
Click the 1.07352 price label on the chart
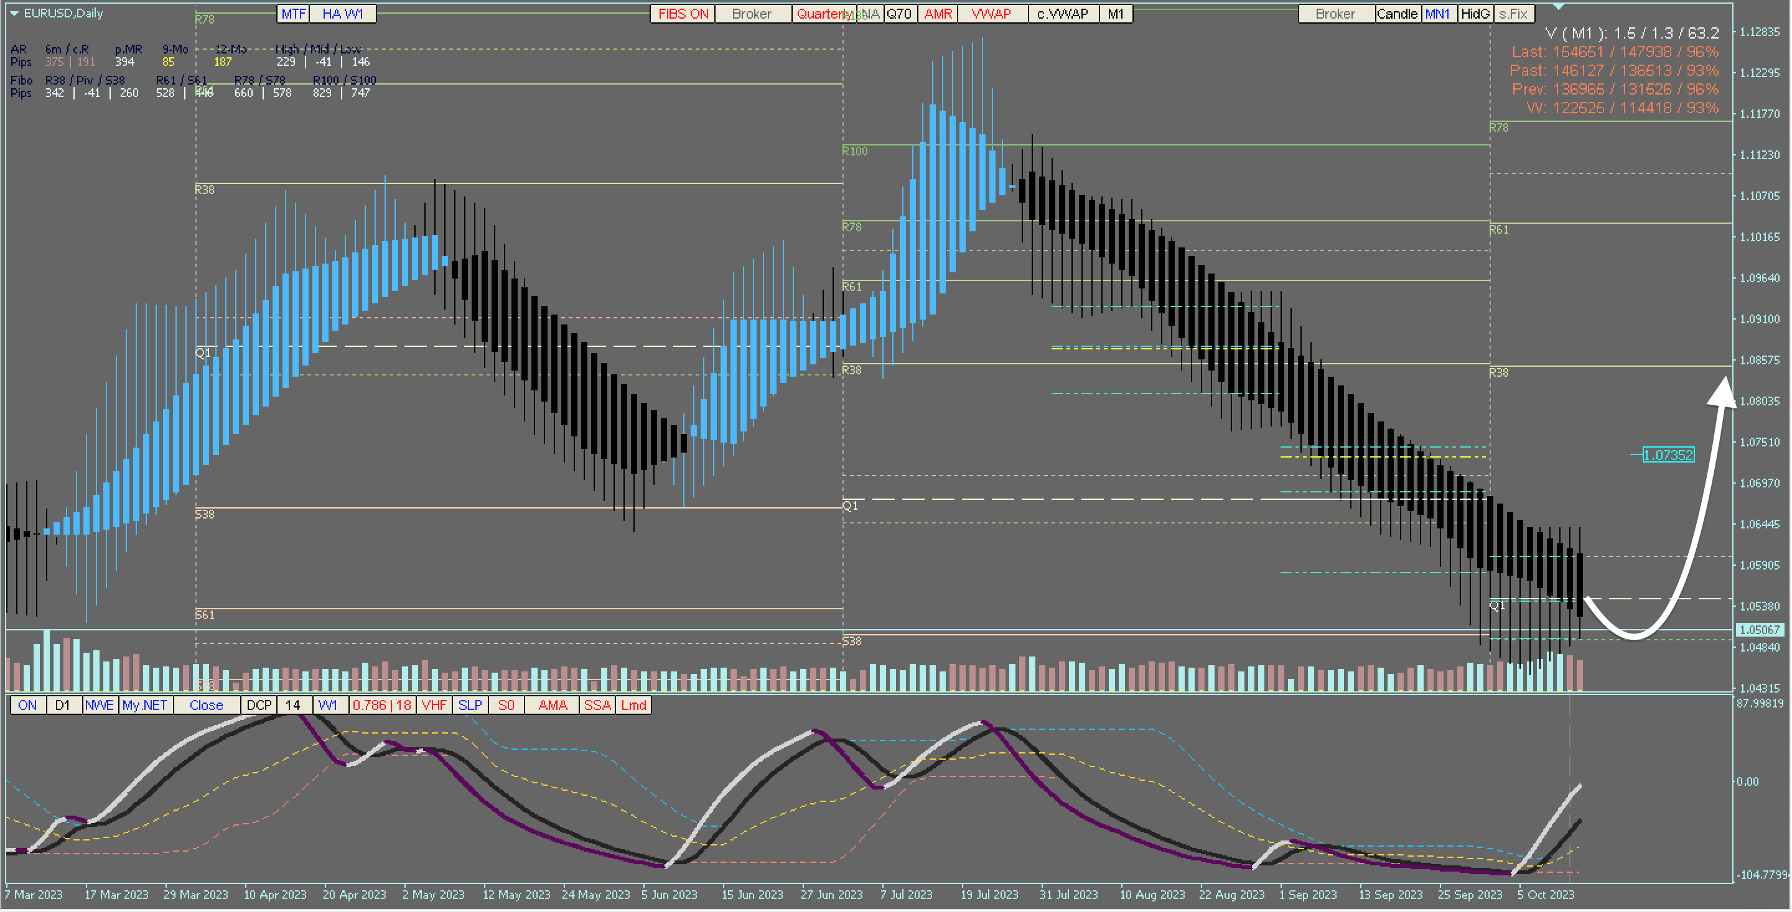1668,455
